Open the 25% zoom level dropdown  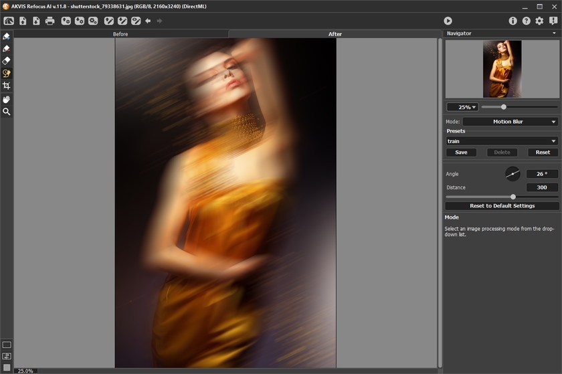(x=462, y=107)
